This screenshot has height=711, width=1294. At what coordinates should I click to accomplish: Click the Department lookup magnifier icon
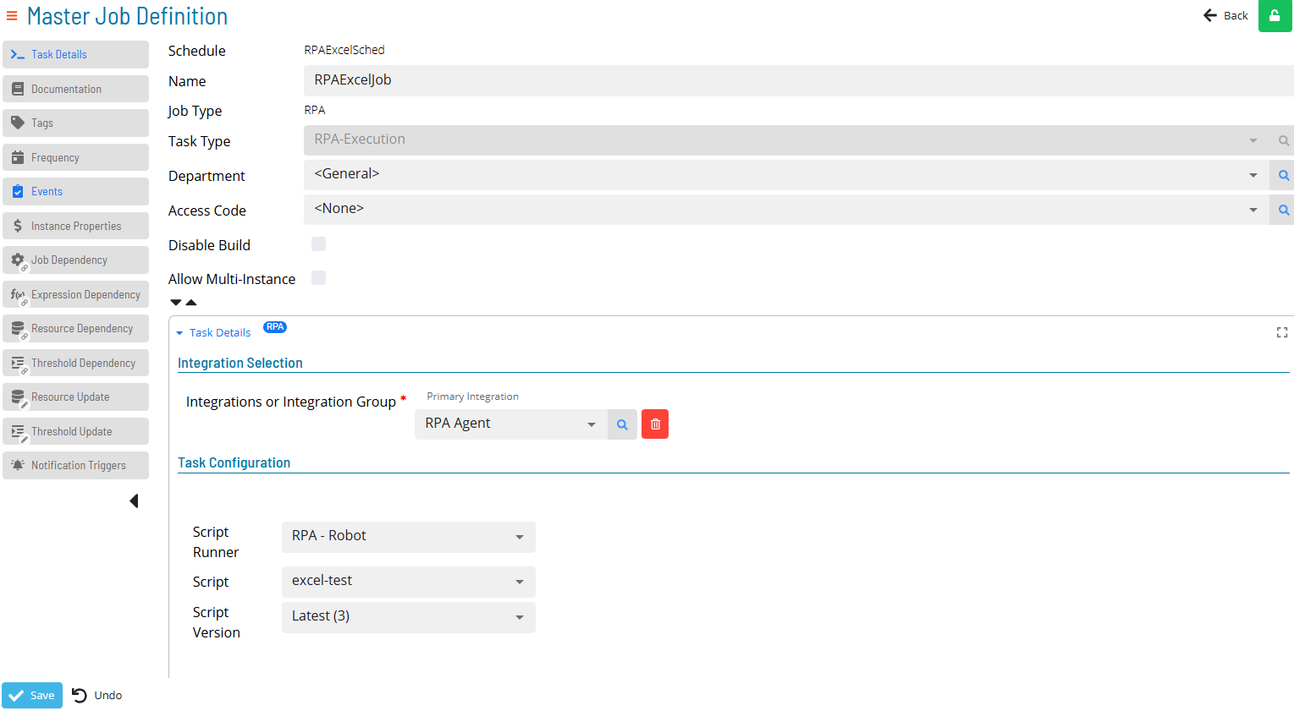1283,176
